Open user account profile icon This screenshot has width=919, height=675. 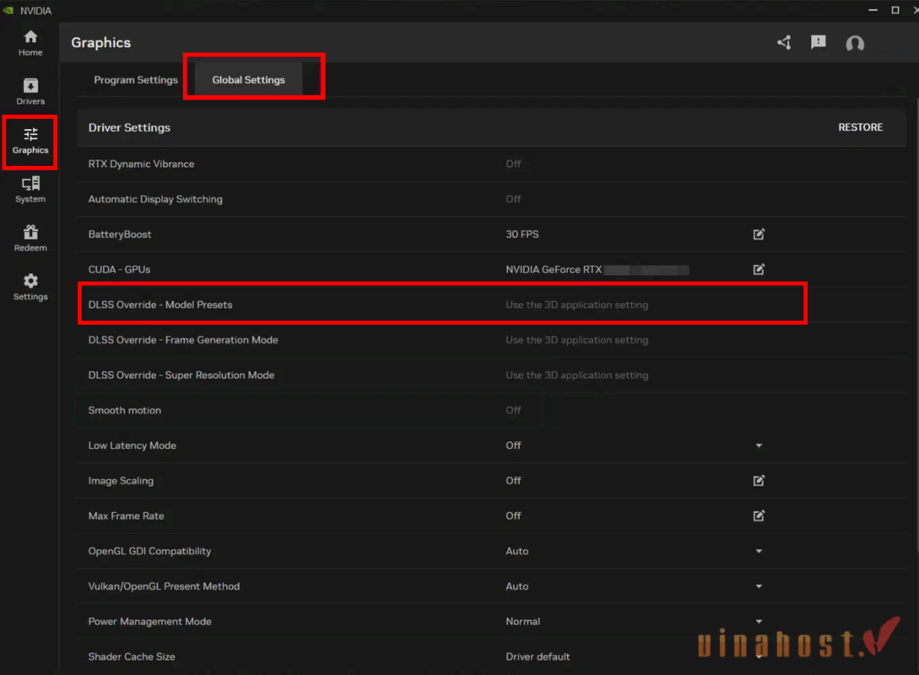pyautogui.click(x=855, y=43)
